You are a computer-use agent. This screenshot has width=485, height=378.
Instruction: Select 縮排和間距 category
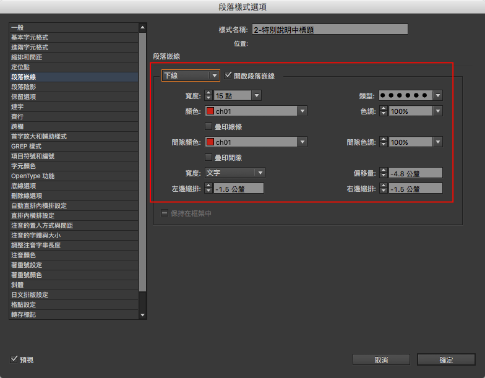[74, 57]
